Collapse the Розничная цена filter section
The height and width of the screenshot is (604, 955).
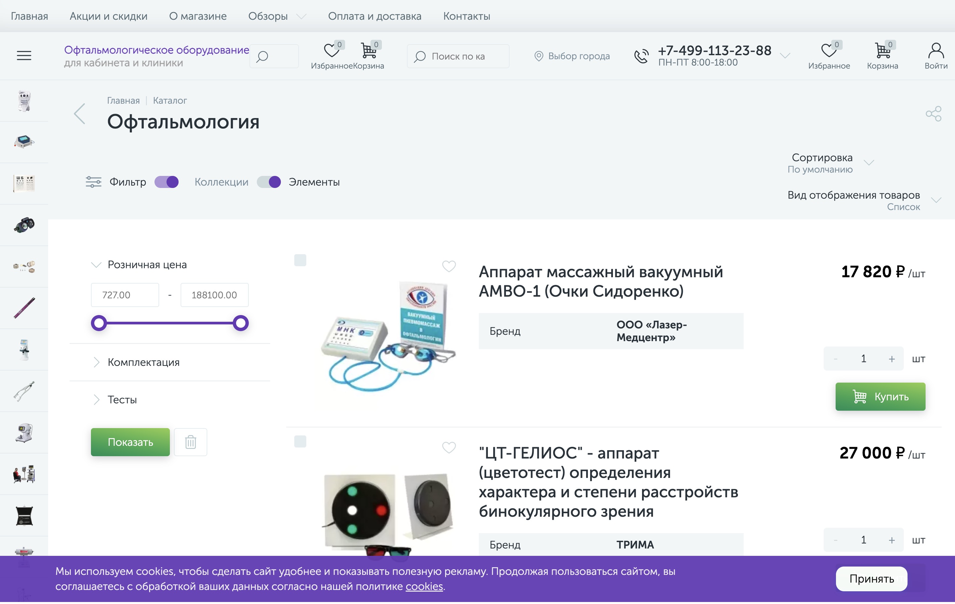pyautogui.click(x=139, y=265)
